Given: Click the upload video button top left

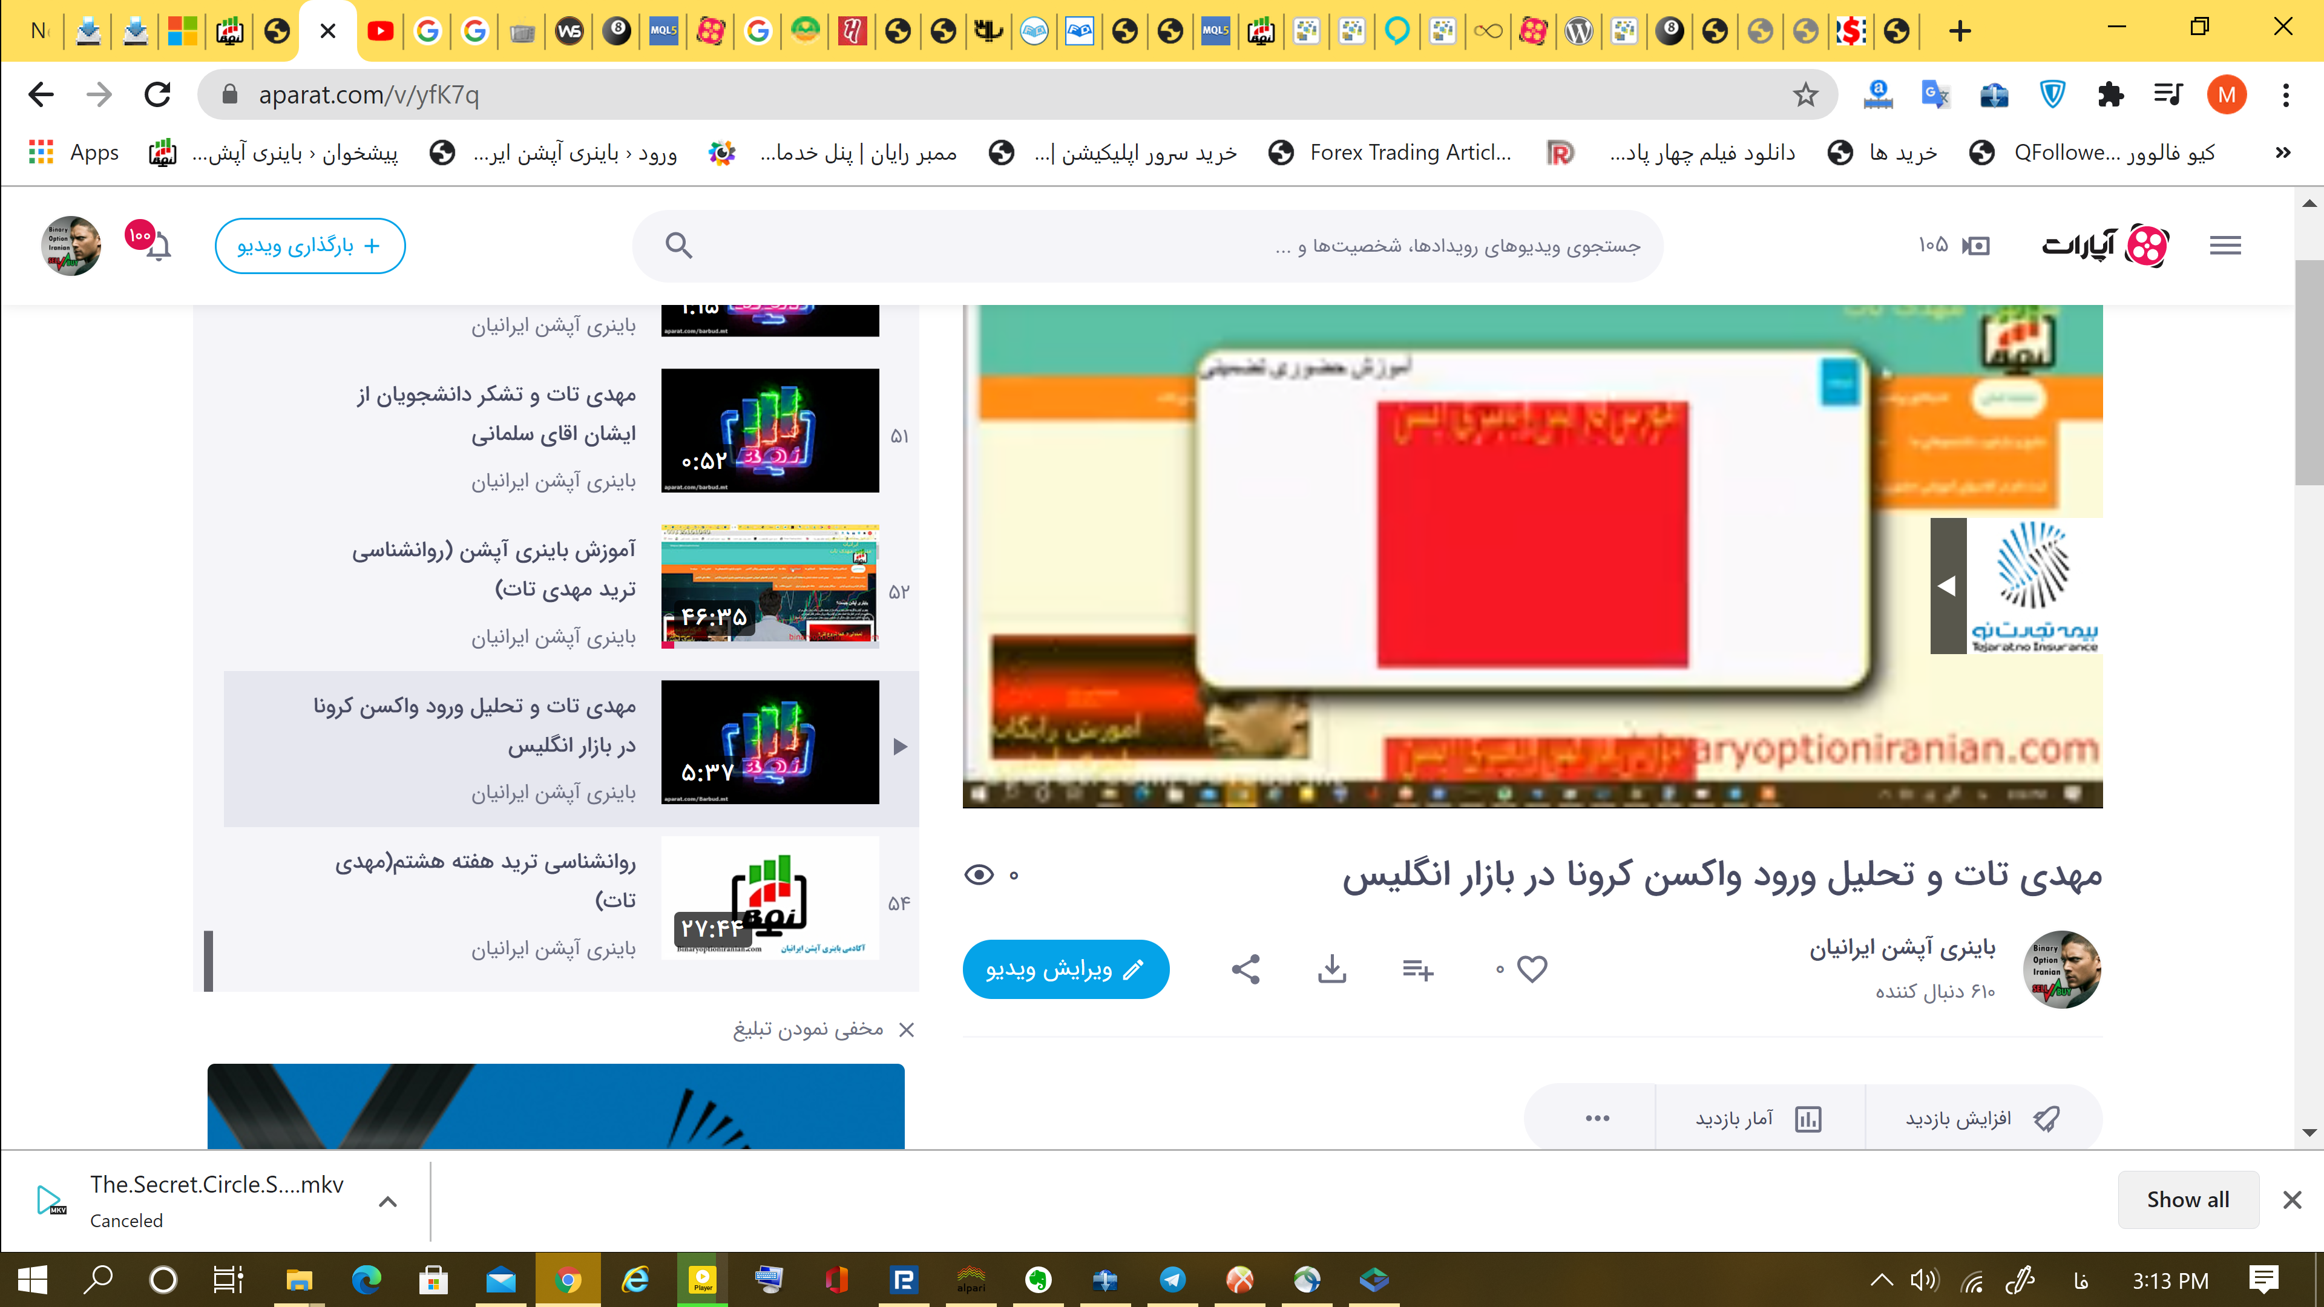Looking at the screenshot, I should click(310, 244).
